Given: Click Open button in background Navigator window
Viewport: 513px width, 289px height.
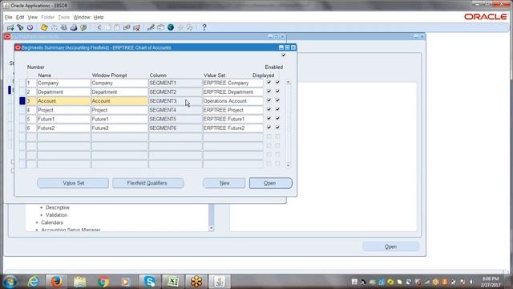Looking at the screenshot, I should point(390,246).
